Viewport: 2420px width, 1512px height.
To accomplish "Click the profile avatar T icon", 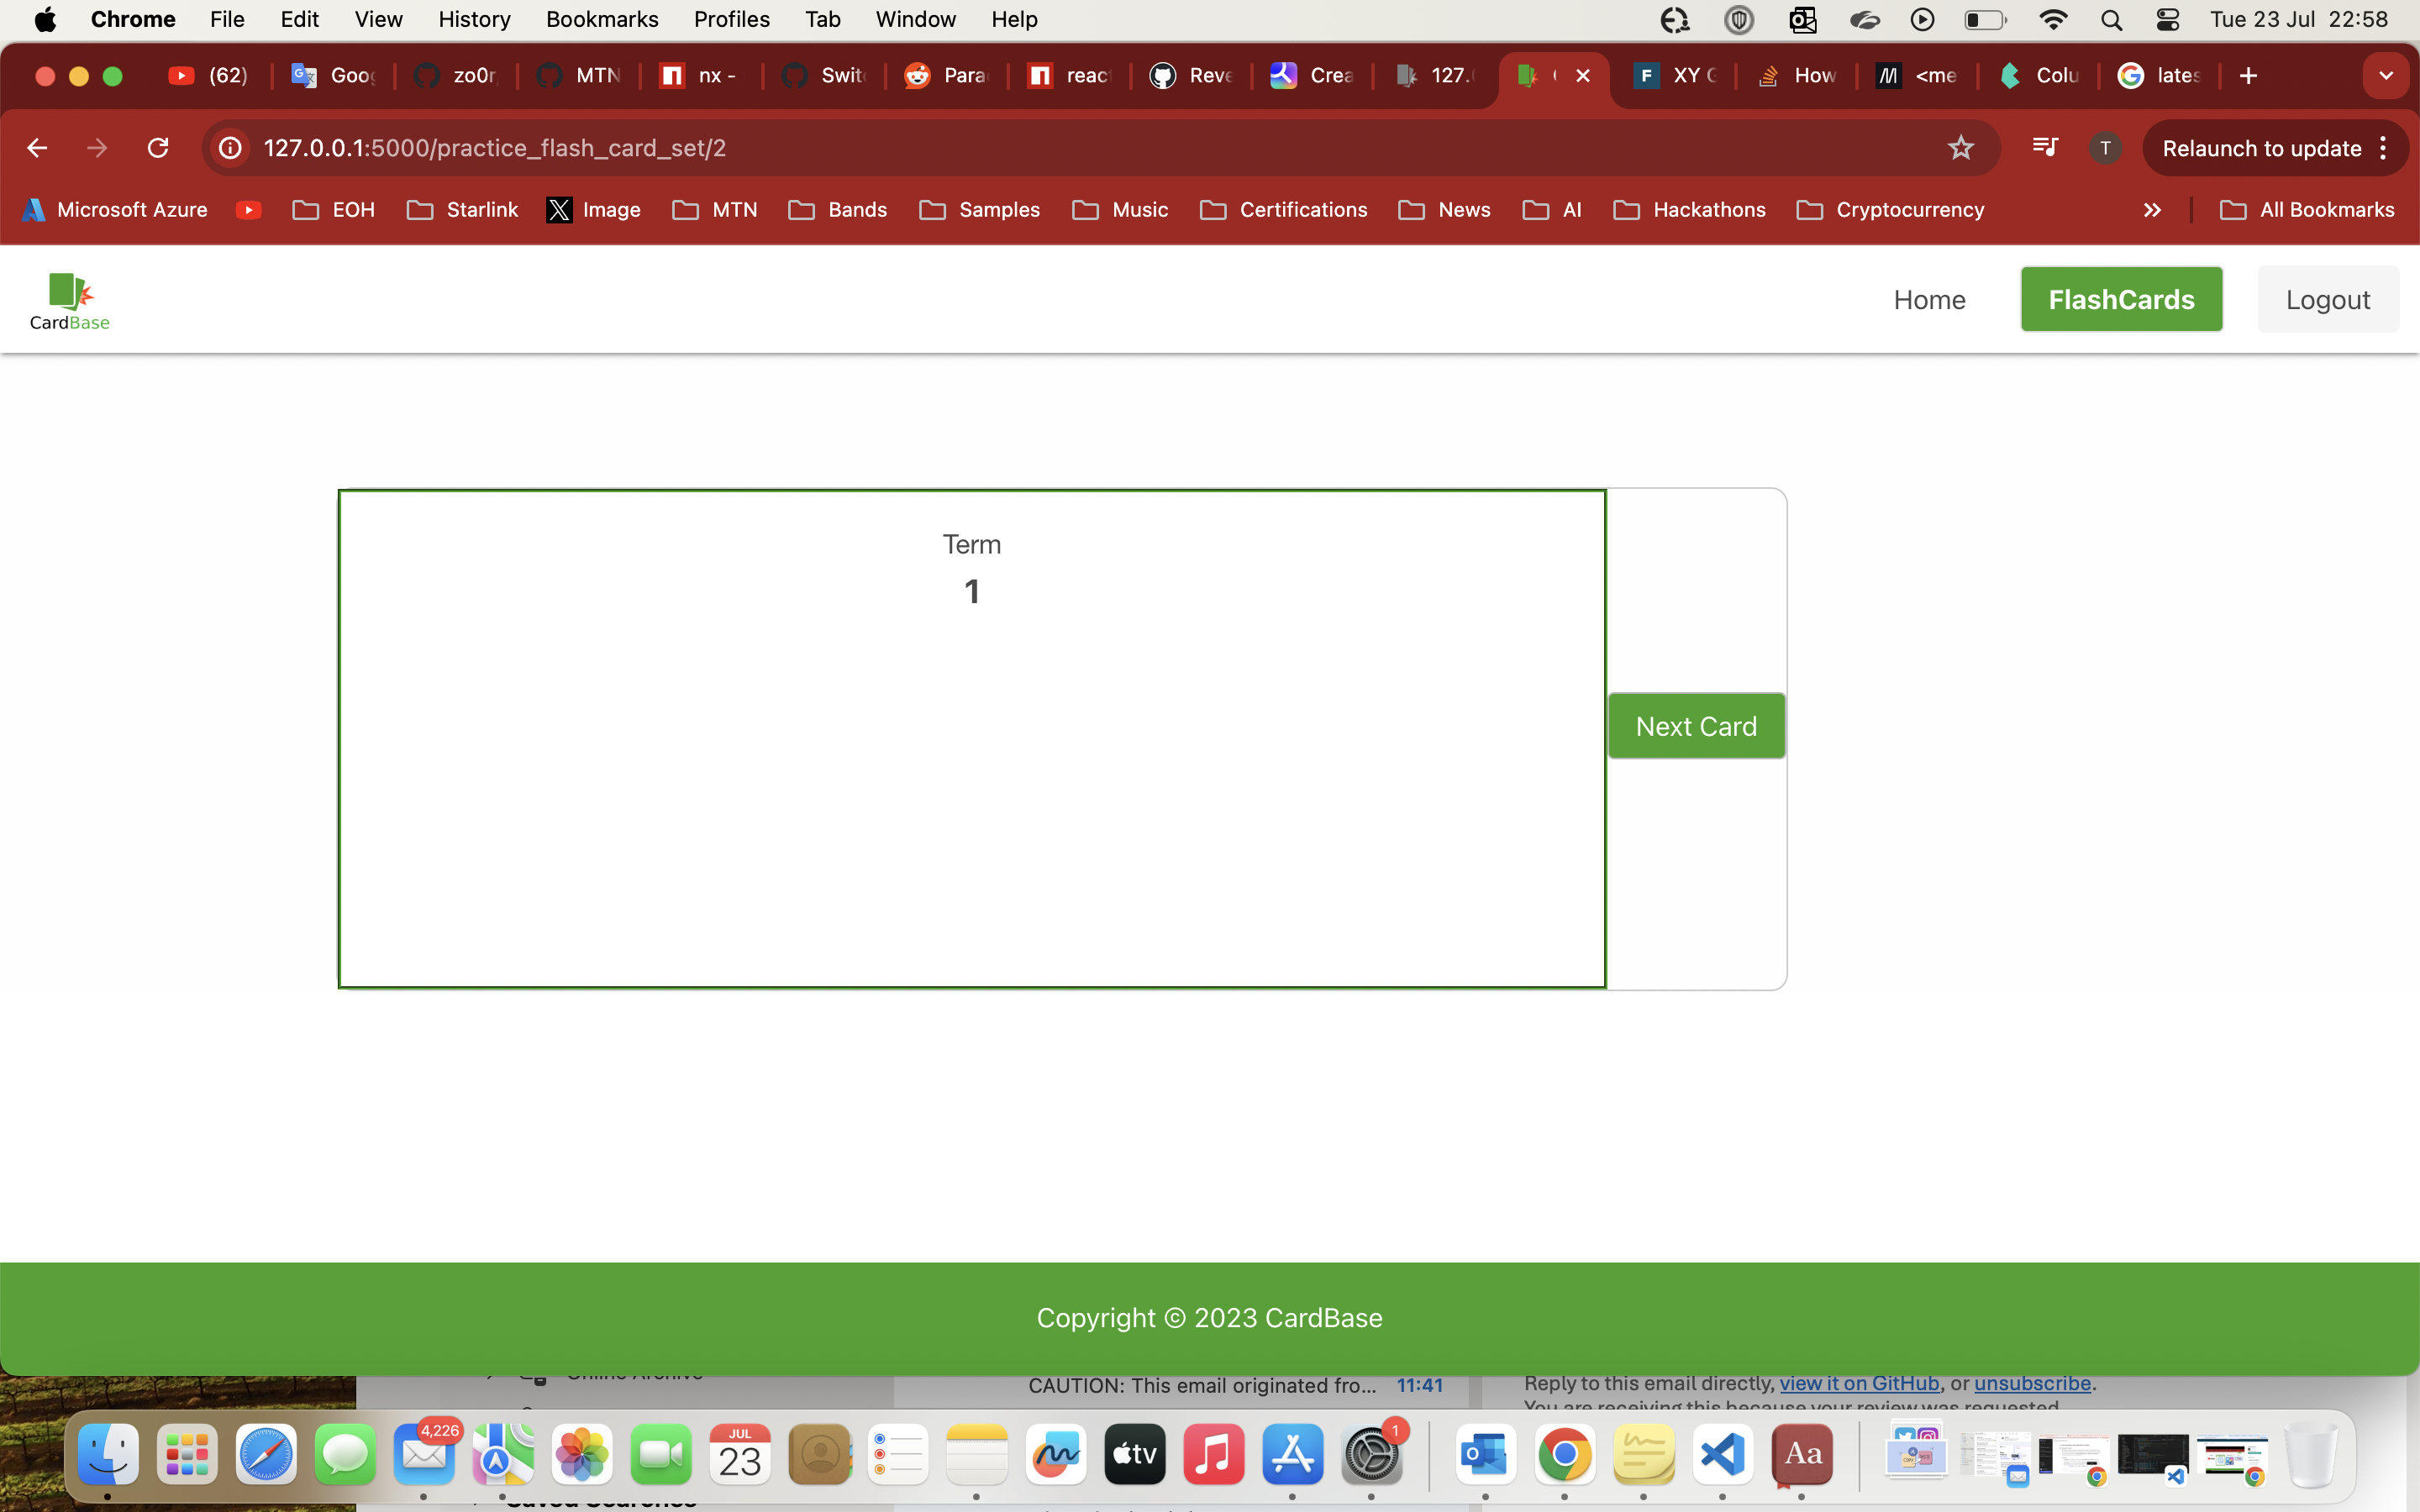I will [x=2105, y=148].
